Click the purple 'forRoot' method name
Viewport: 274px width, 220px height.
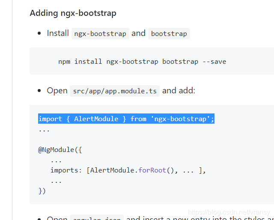pyautogui.click(x=152, y=170)
